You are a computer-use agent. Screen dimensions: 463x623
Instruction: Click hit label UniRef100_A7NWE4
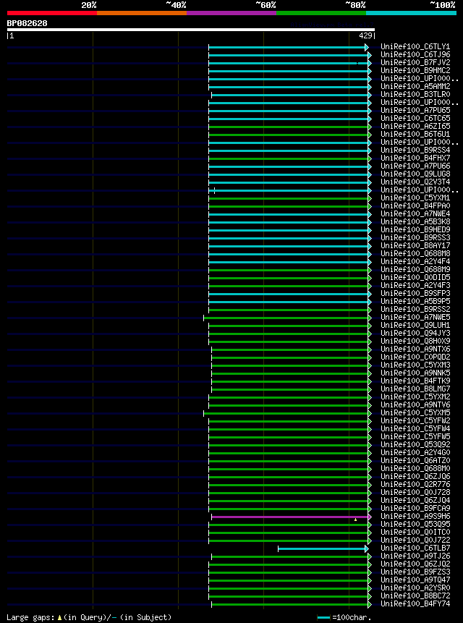(x=415, y=213)
